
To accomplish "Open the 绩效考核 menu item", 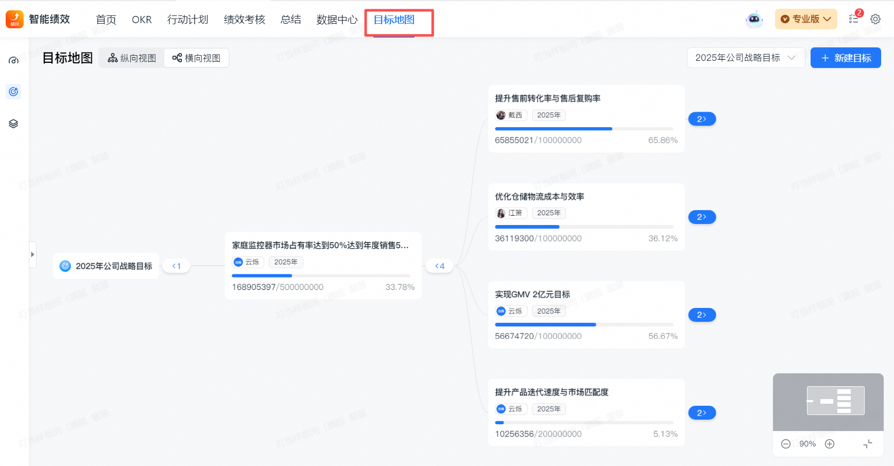I will (x=244, y=20).
